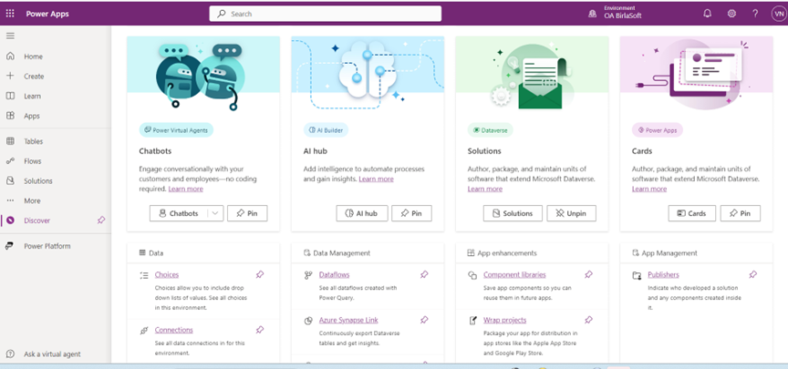Expand More in the left navigation
The height and width of the screenshot is (369, 788).
[x=32, y=200]
